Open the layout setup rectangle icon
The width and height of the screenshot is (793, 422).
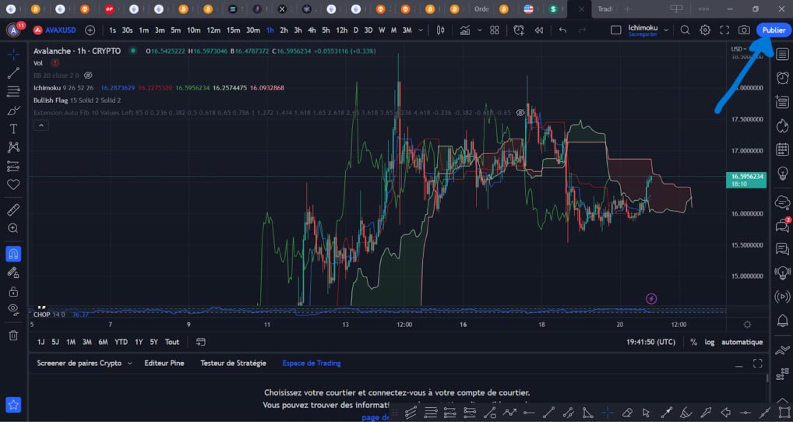tap(615, 30)
